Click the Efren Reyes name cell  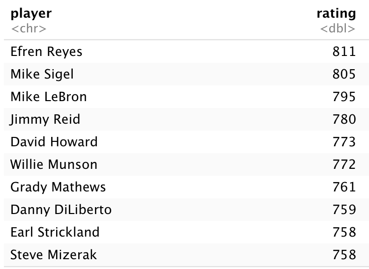coord(46,52)
